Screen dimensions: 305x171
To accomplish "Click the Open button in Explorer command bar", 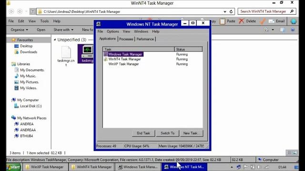I will tap(41, 29).
